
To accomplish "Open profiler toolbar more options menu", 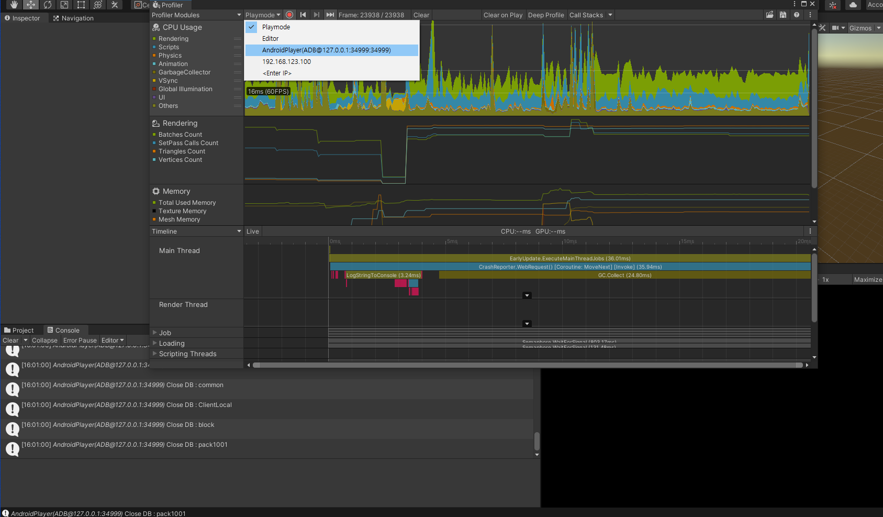I will click(810, 15).
